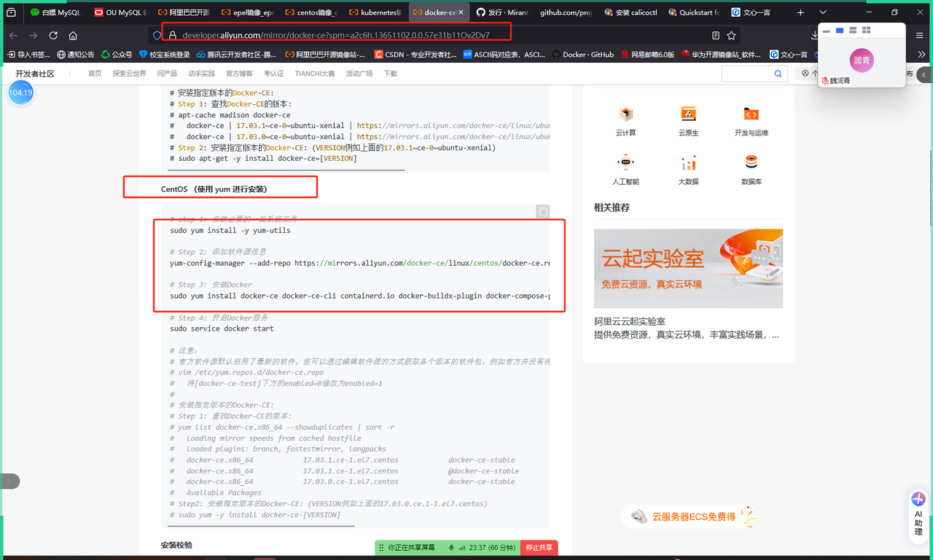
Task: Click the 开发者社区 site logo
Action: (x=35, y=74)
